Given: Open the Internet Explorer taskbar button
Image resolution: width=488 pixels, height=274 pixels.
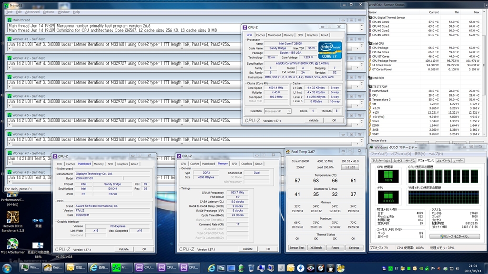Looking at the screenshot, I should [x=99, y=267].
